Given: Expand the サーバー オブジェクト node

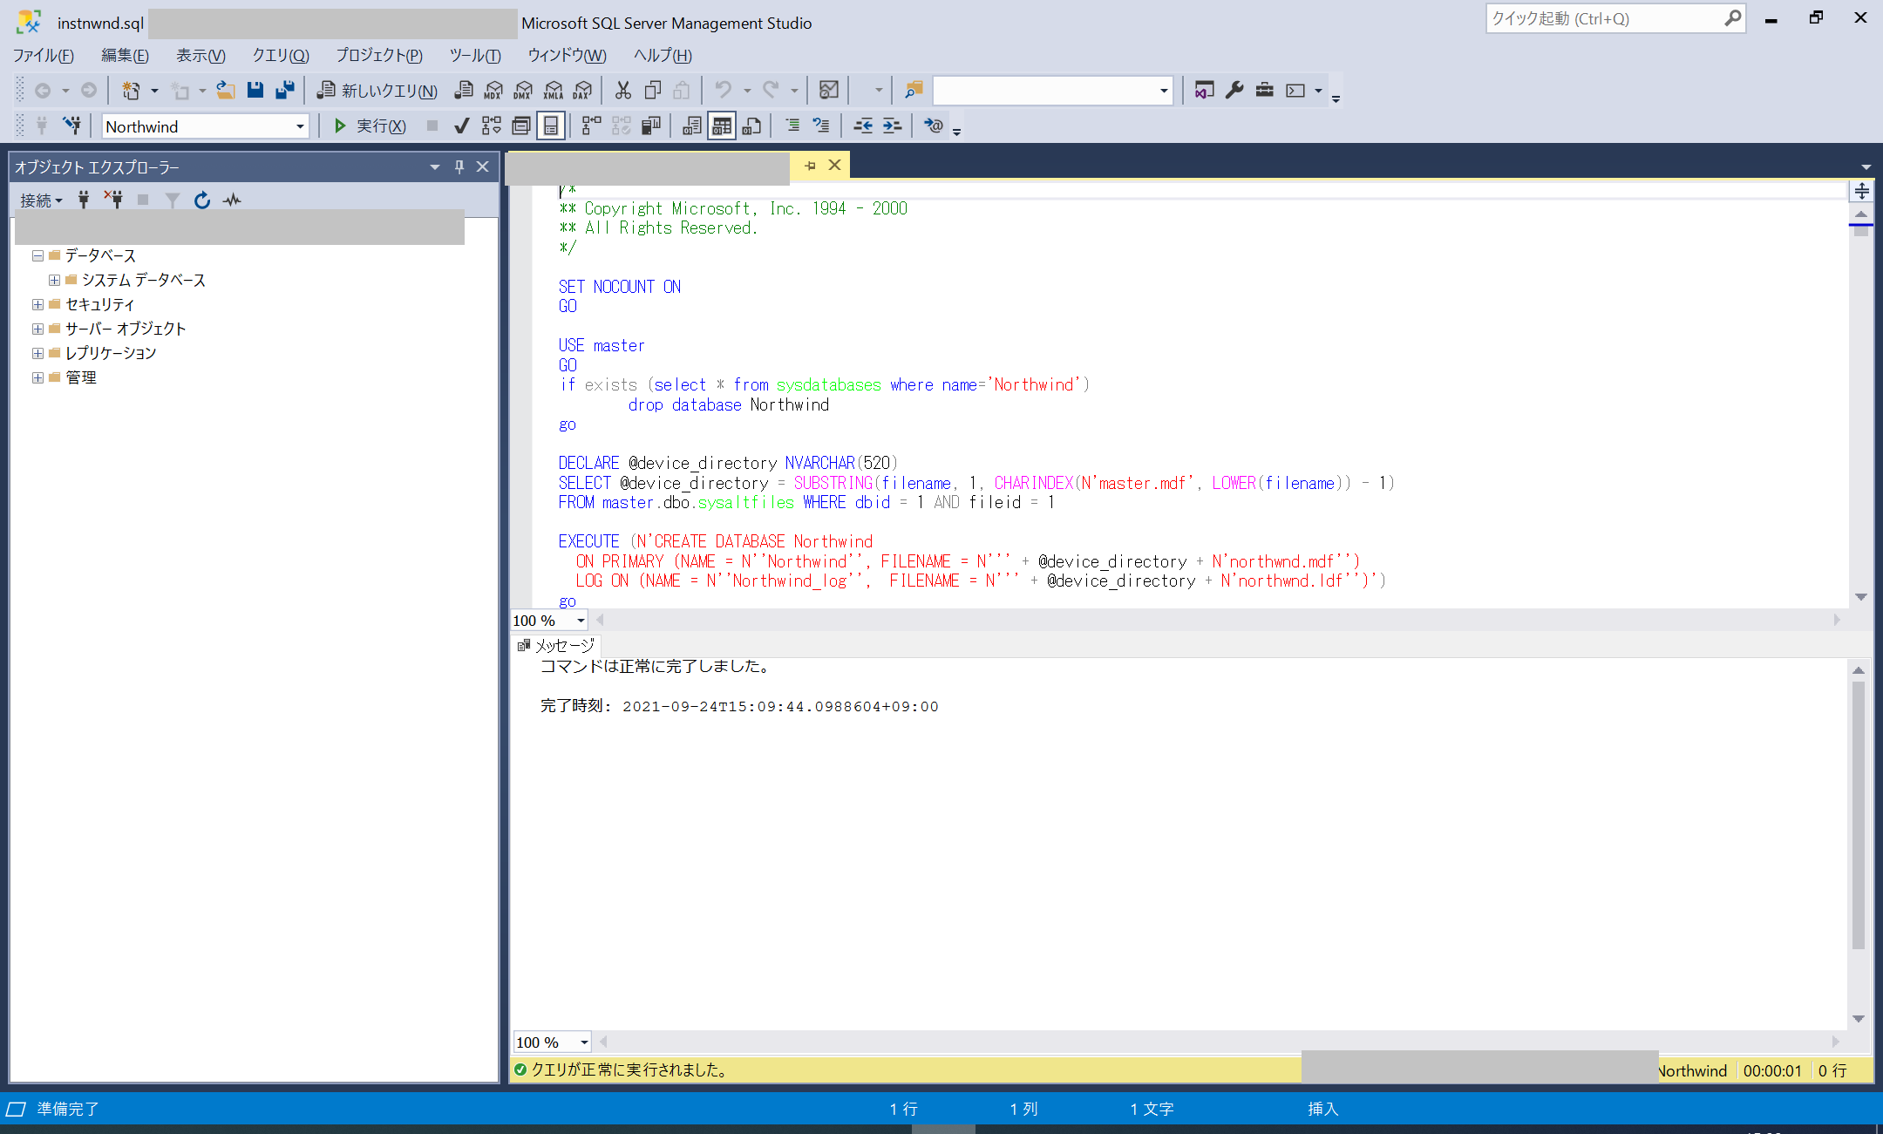Looking at the screenshot, I should pos(37,329).
